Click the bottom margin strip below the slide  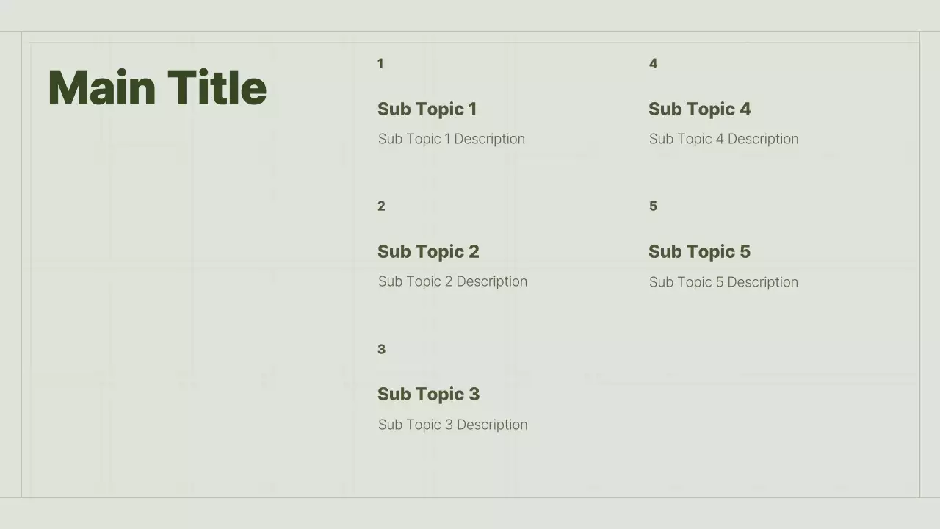(x=470, y=514)
